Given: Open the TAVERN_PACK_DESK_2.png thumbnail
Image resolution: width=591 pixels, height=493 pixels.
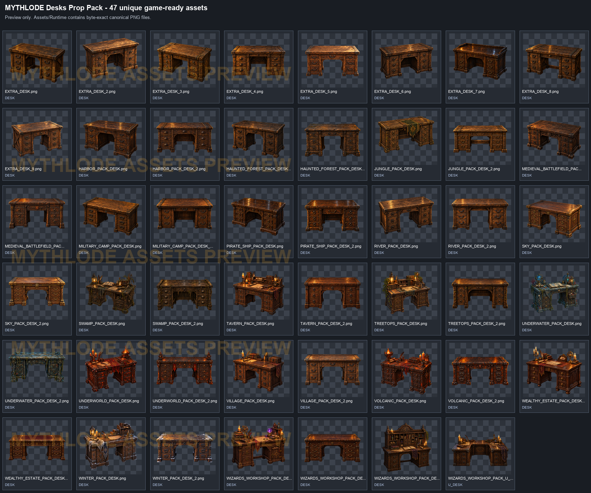Looking at the screenshot, I should click(x=332, y=293).
